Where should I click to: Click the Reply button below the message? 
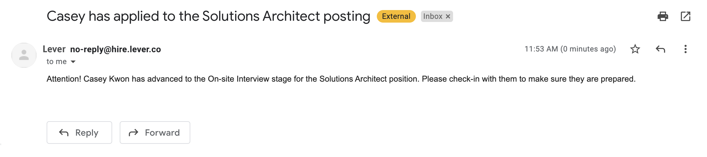(79, 133)
